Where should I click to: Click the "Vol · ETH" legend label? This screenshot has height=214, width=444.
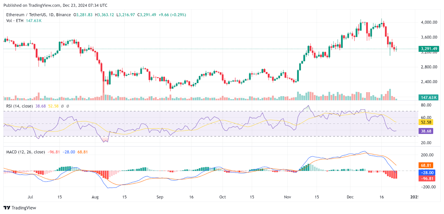tap(15, 21)
